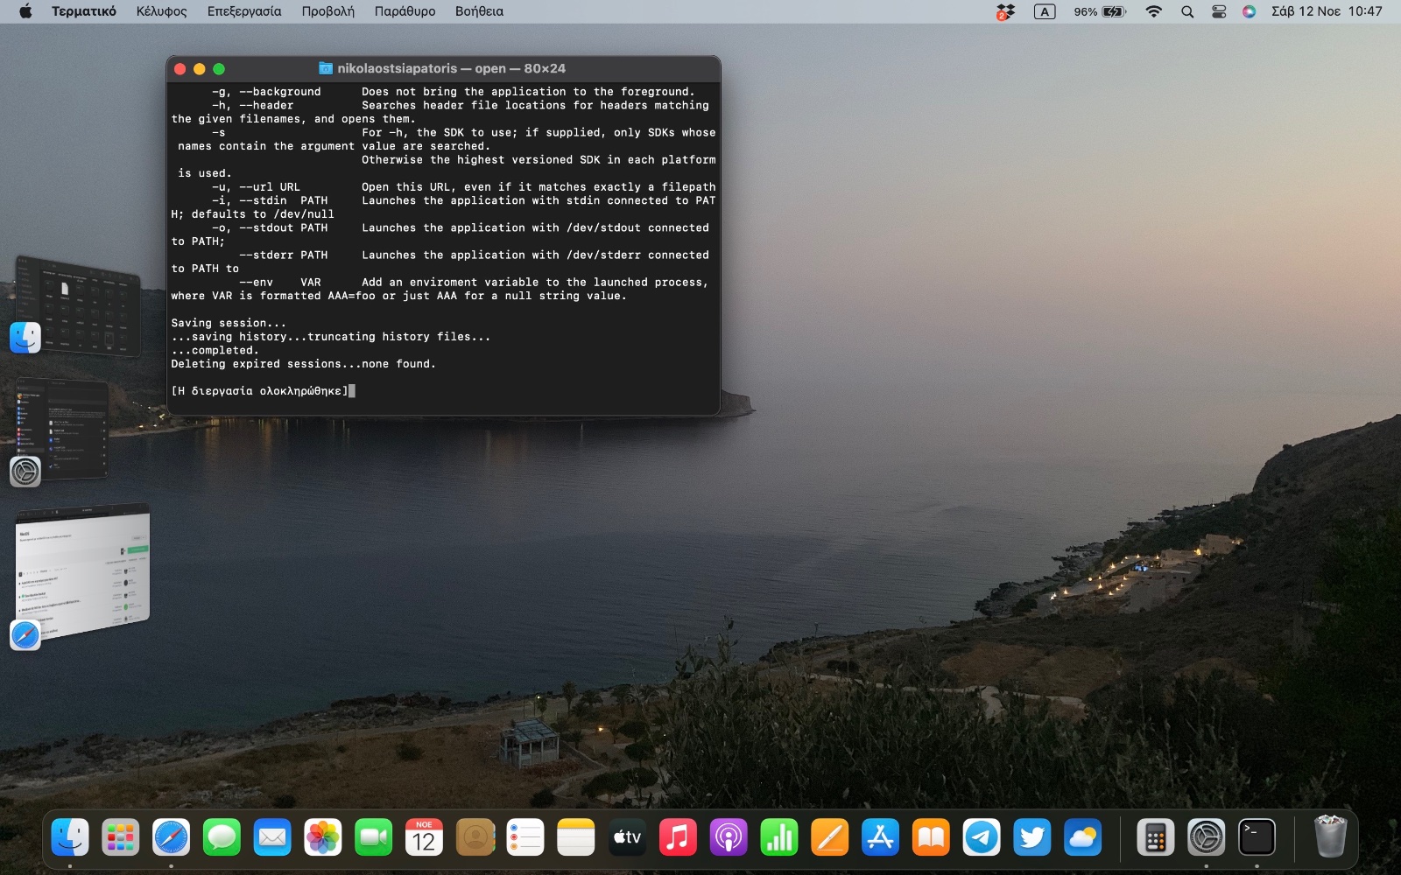Viewport: 1401px width, 875px height.
Task: Open Launchpad from the dock
Action: 121,838
